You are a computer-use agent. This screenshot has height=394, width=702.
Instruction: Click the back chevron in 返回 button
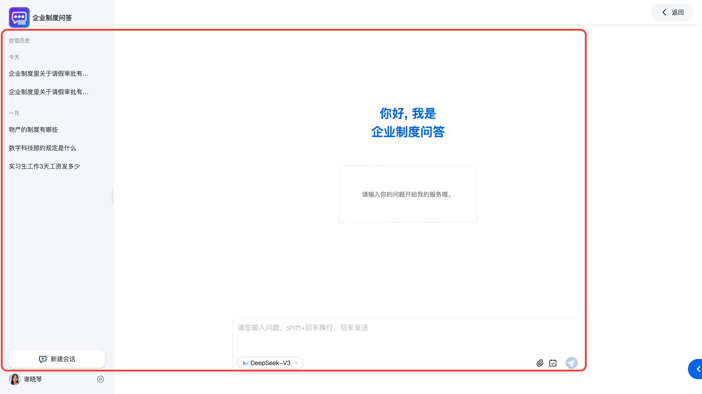point(664,12)
